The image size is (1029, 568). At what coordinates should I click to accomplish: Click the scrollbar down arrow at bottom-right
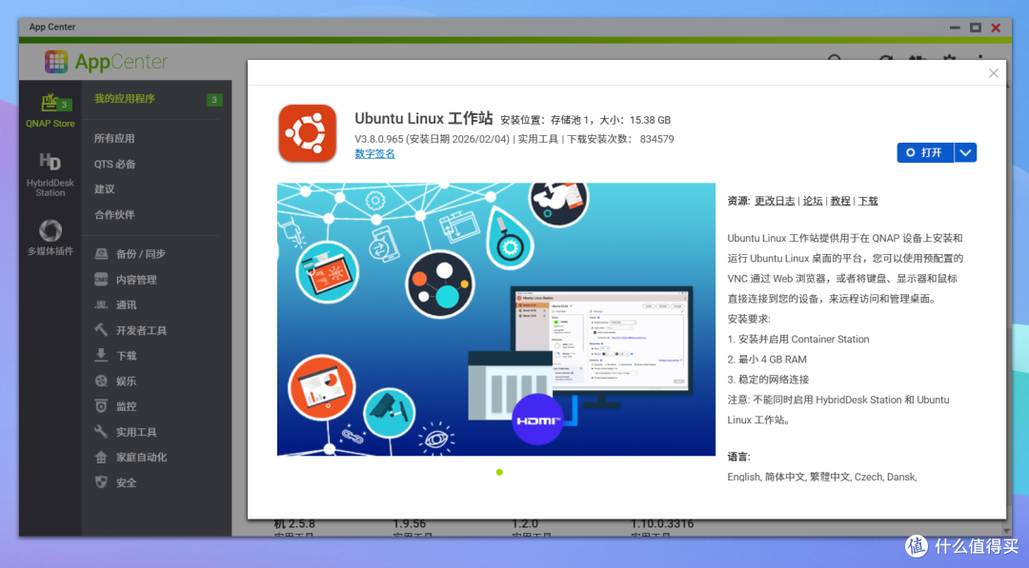click(x=1006, y=531)
